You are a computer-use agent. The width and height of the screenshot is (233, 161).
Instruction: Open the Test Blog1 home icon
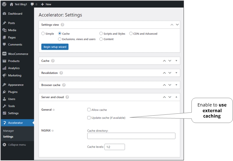click(11, 4)
